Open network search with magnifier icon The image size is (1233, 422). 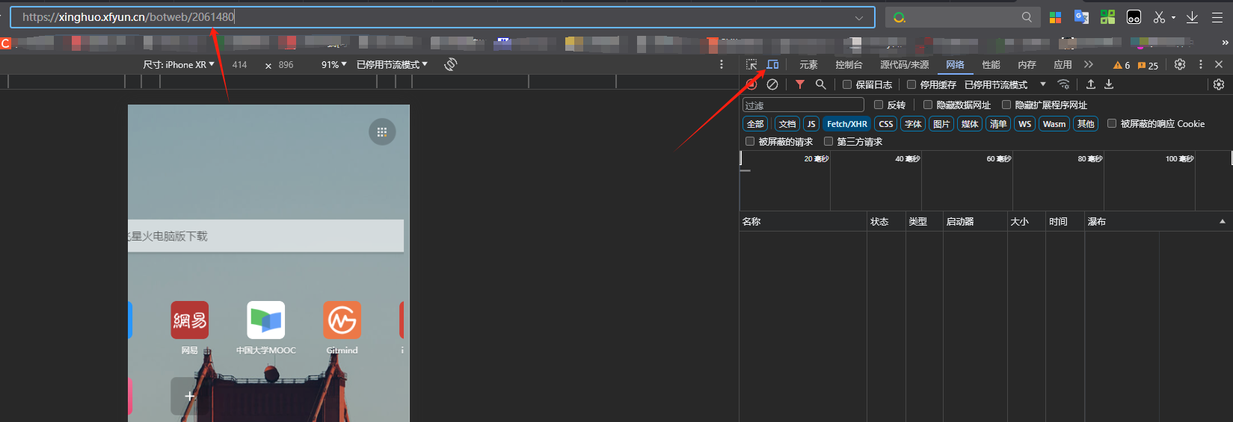coord(820,84)
